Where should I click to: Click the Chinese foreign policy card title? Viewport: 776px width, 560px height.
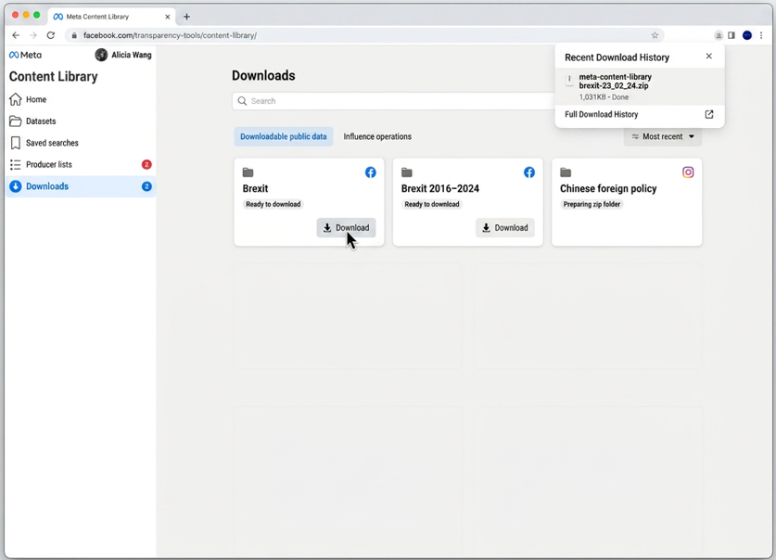pyautogui.click(x=608, y=188)
